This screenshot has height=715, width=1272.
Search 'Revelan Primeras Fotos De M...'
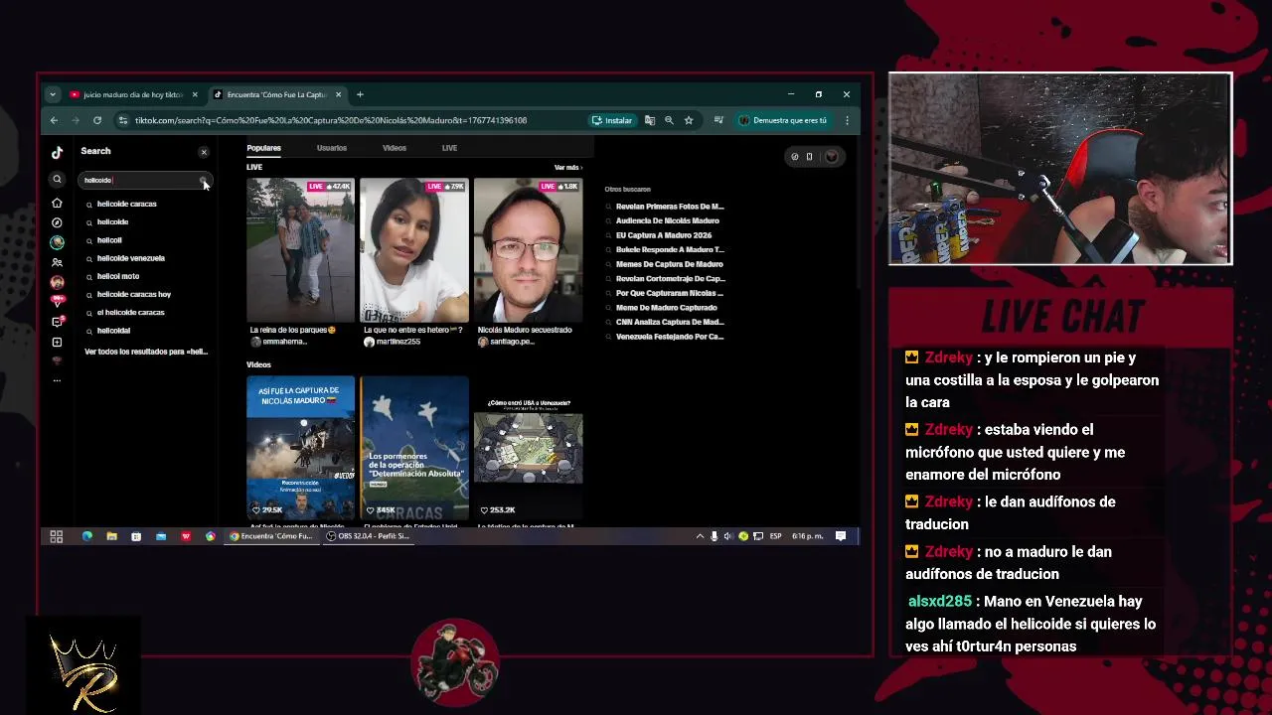tap(670, 207)
